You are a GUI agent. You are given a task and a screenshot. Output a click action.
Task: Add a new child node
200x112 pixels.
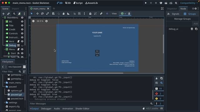pyautogui.click(x=3, y=14)
